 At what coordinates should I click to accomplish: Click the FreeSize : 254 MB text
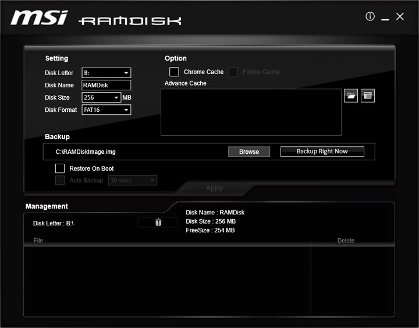coord(210,230)
